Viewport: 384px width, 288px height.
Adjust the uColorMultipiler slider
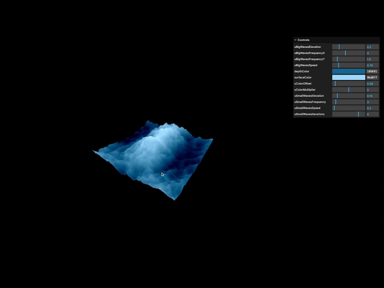(348, 90)
